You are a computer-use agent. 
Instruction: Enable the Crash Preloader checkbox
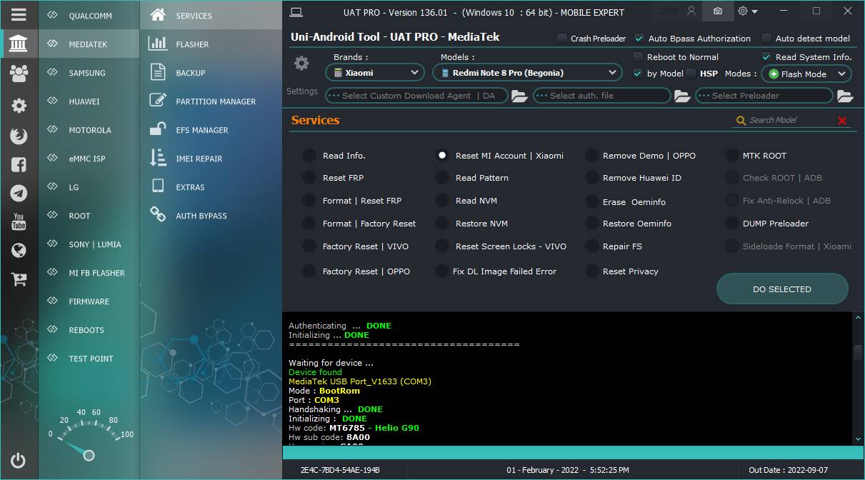562,39
